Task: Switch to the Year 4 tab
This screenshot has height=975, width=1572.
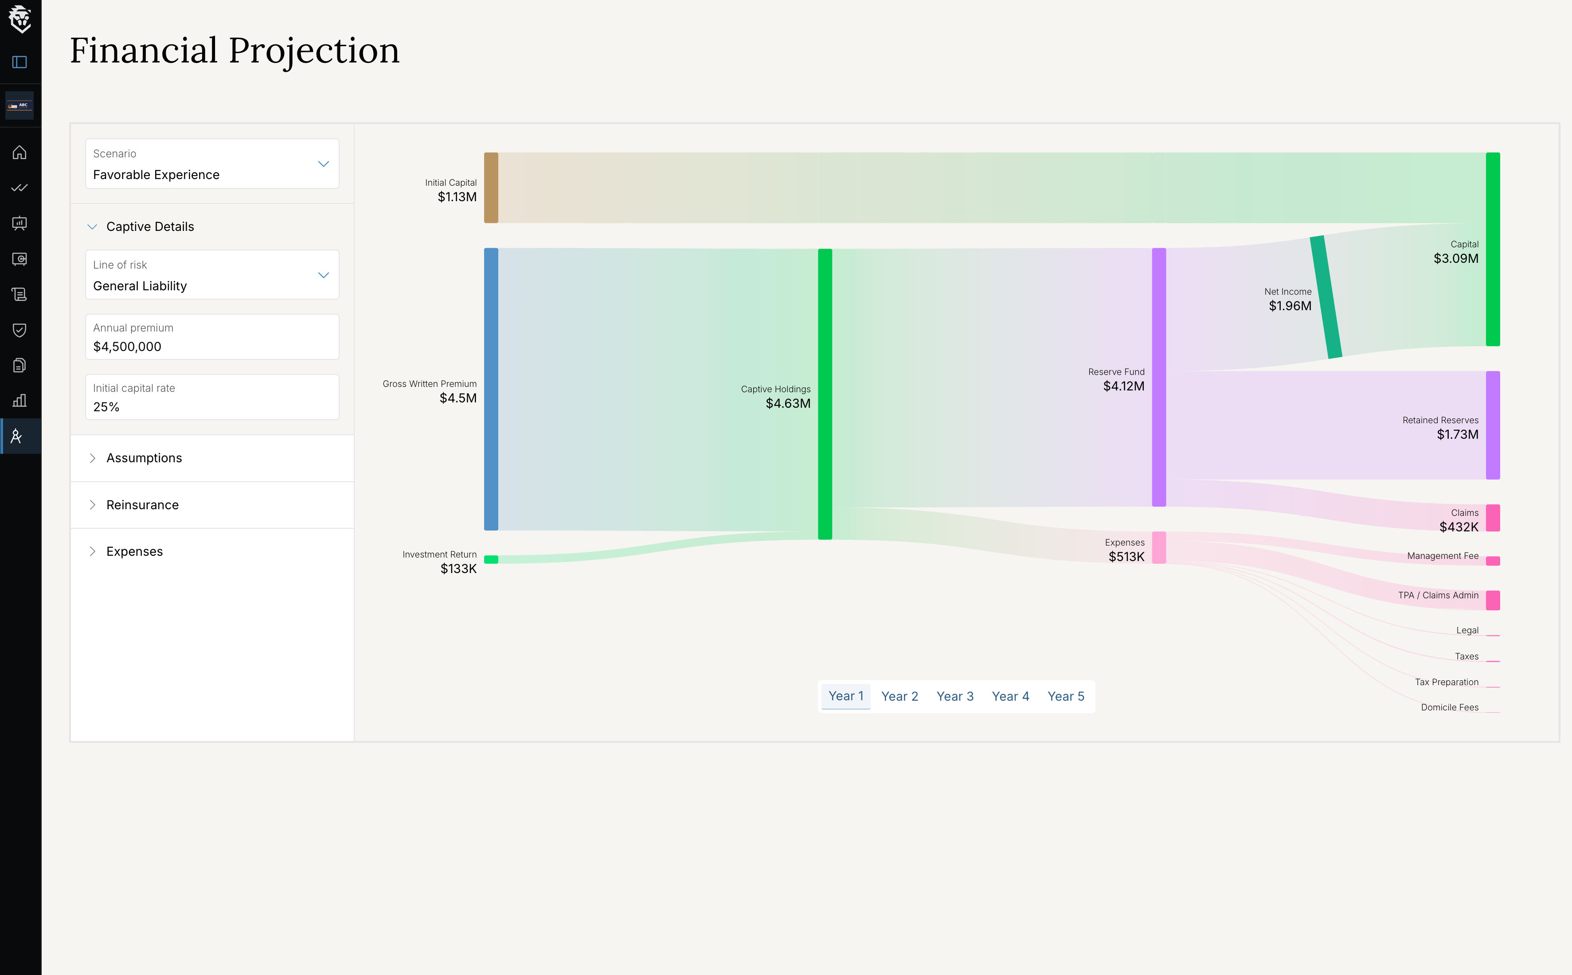Action: click(1010, 696)
